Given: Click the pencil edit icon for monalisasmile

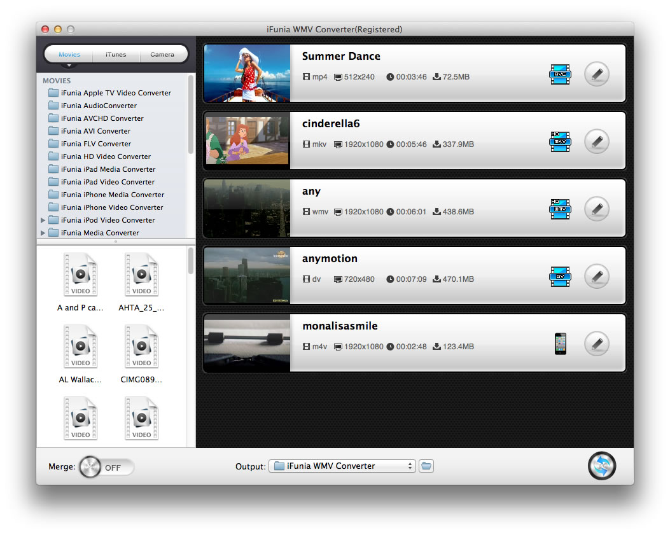Looking at the screenshot, I should point(596,344).
